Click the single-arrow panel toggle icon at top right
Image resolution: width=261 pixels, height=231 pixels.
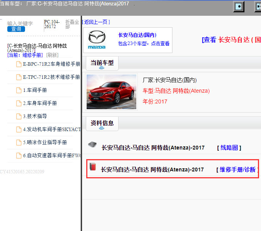click(239, 7)
